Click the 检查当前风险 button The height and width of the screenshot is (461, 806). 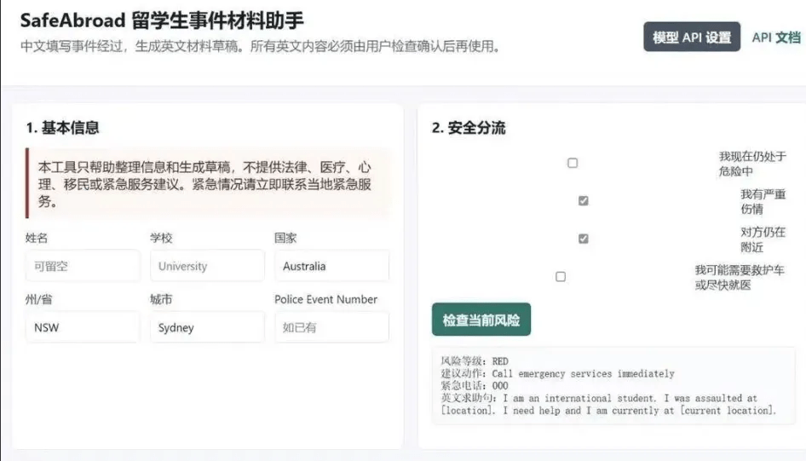coord(481,320)
